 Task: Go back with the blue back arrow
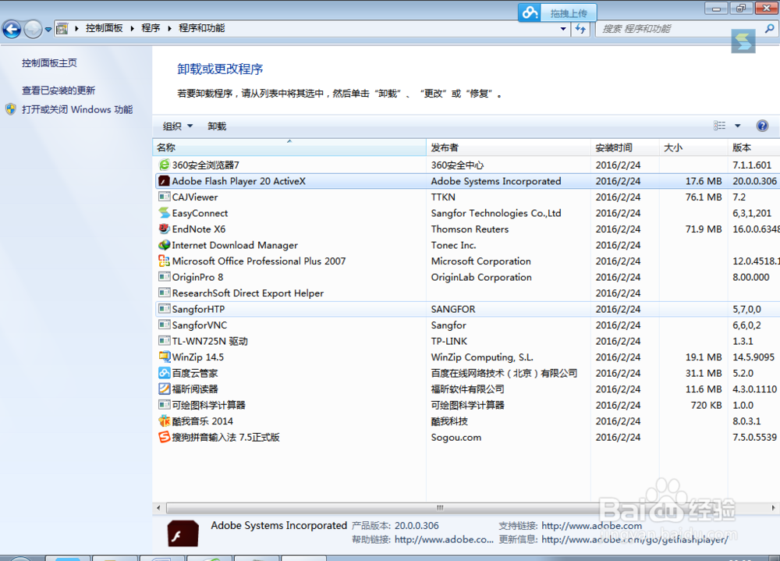pos(12,29)
